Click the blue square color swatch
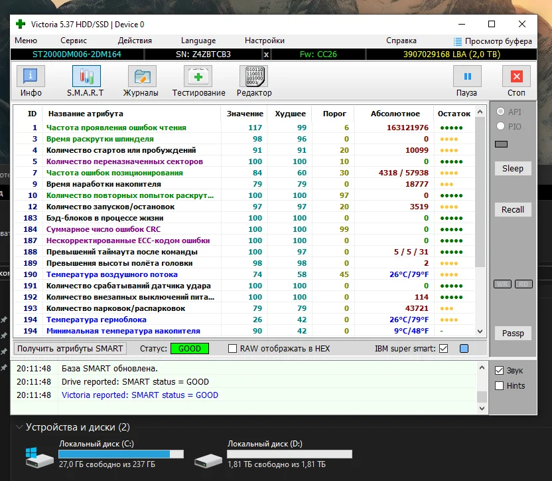Image resolution: width=552 pixels, height=481 pixels. click(x=464, y=348)
